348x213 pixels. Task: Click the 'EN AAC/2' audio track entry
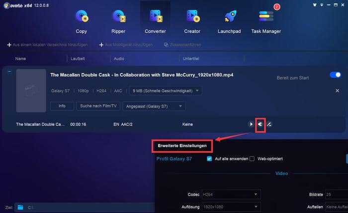coord(123,124)
